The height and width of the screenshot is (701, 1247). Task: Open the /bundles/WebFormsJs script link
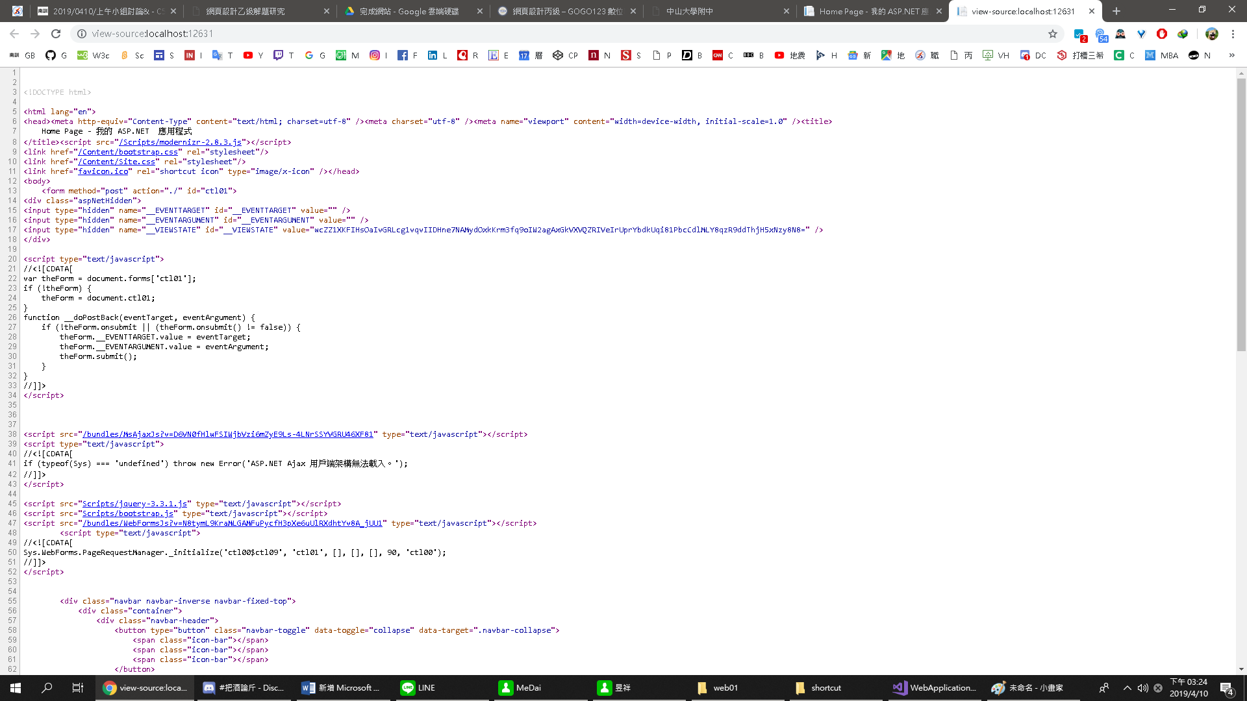pyautogui.click(x=233, y=523)
